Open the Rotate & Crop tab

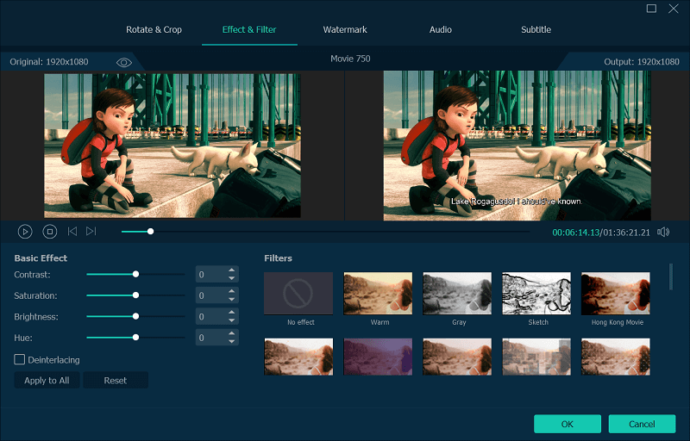point(154,29)
